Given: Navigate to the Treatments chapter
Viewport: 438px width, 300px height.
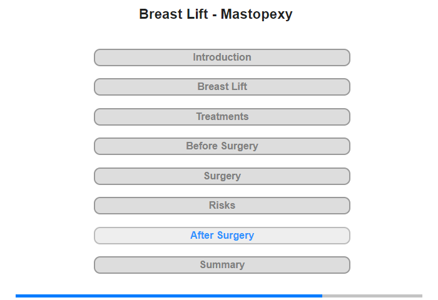Looking at the screenshot, I should click(x=222, y=117).
